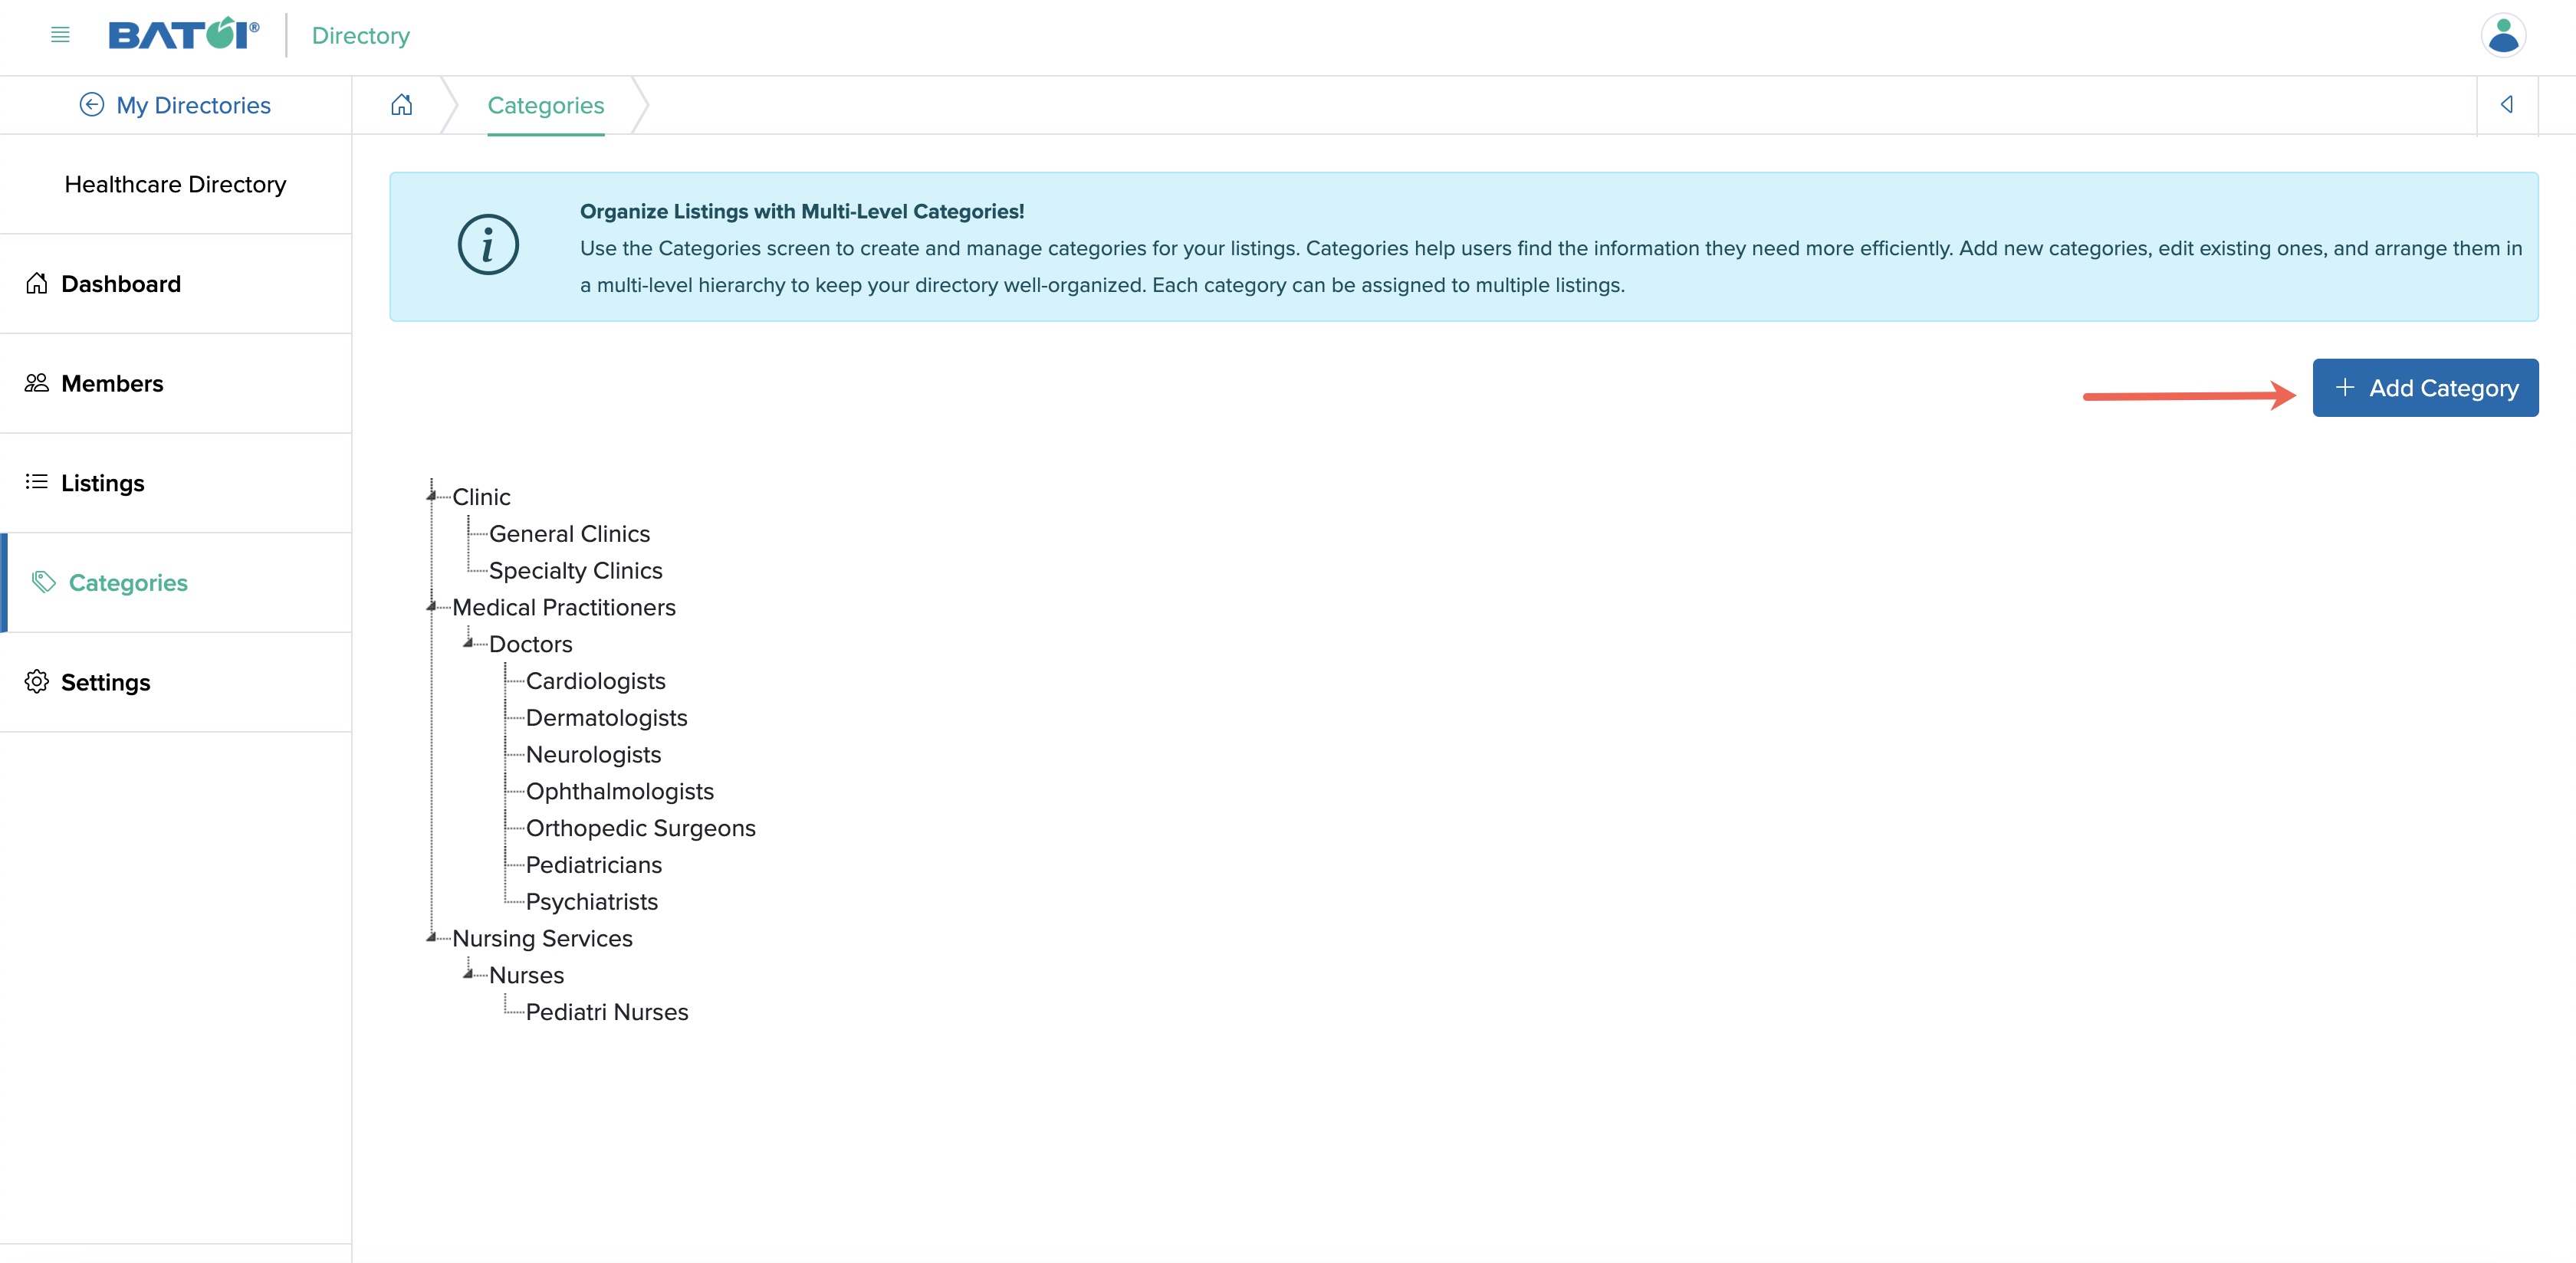Viewport: 2576px width, 1263px height.
Task: Select the Doctors tree item
Action: [x=531, y=644]
